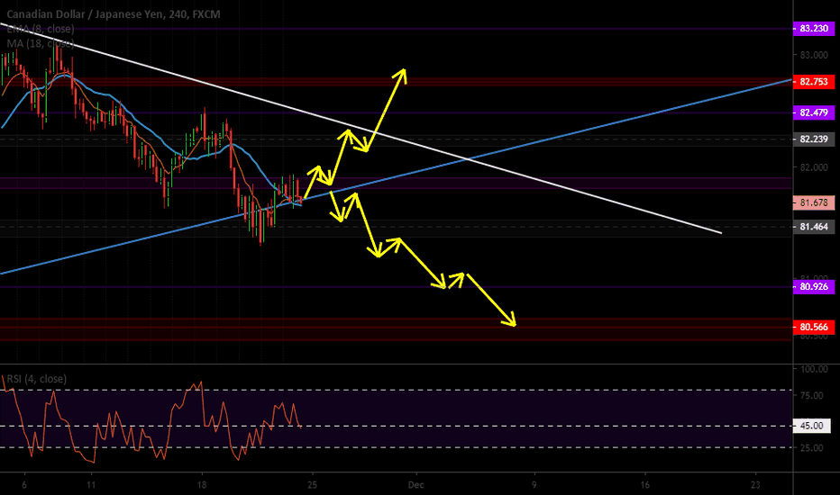Click the current price label 81.678
Viewport: 840px width, 495px height.
(x=813, y=202)
